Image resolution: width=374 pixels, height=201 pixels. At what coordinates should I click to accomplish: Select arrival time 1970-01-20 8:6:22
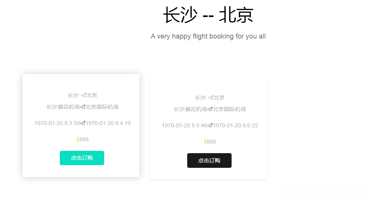[x=235, y=126]
